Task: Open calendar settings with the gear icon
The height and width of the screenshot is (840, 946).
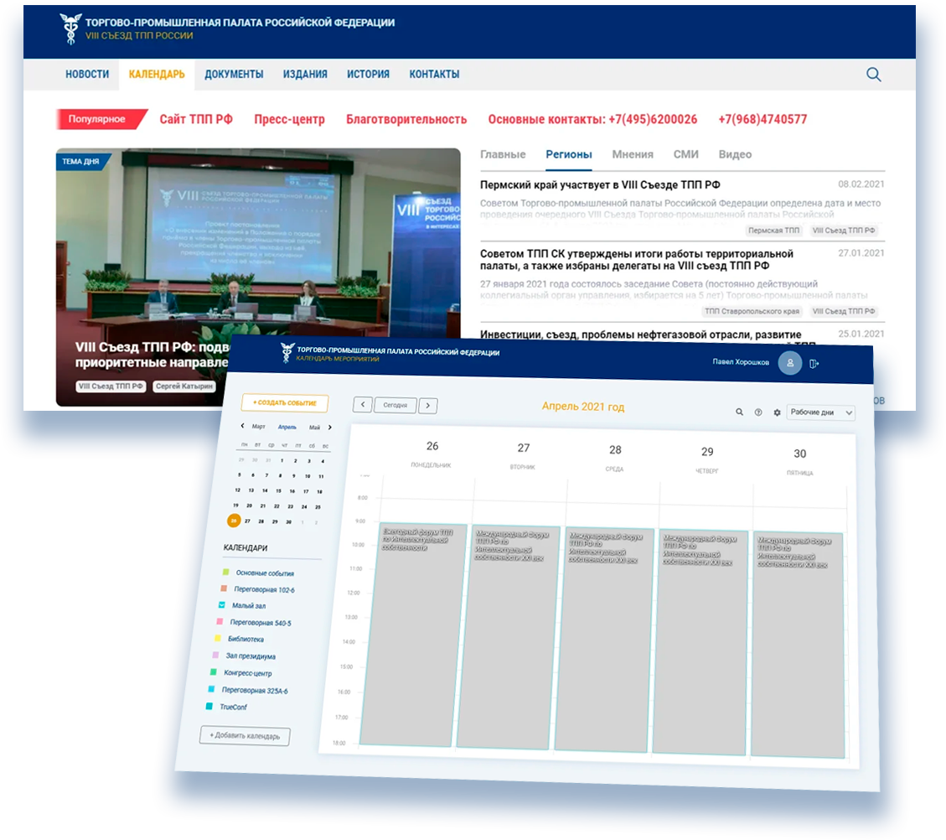Action: click(x=777, y=412)
